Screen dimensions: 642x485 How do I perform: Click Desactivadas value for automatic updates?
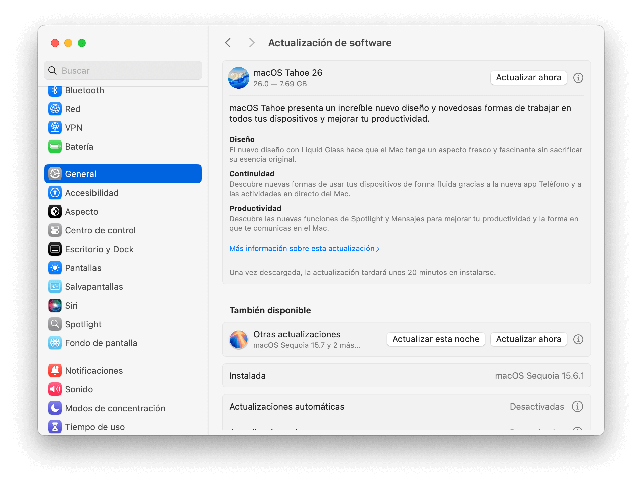point(537,407)
